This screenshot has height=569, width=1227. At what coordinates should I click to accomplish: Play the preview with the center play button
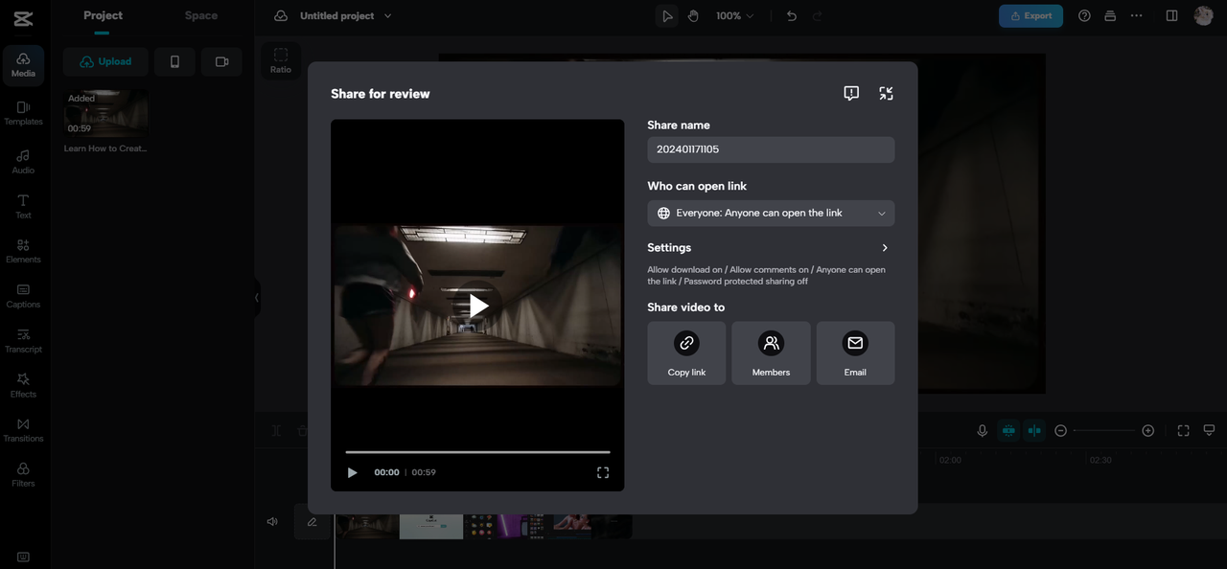coord(478,306)
